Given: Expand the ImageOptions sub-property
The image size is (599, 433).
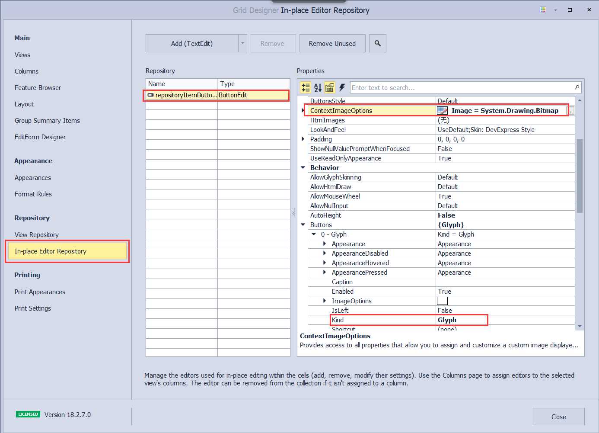Looking at the screenshot, I should coord(325,301).
